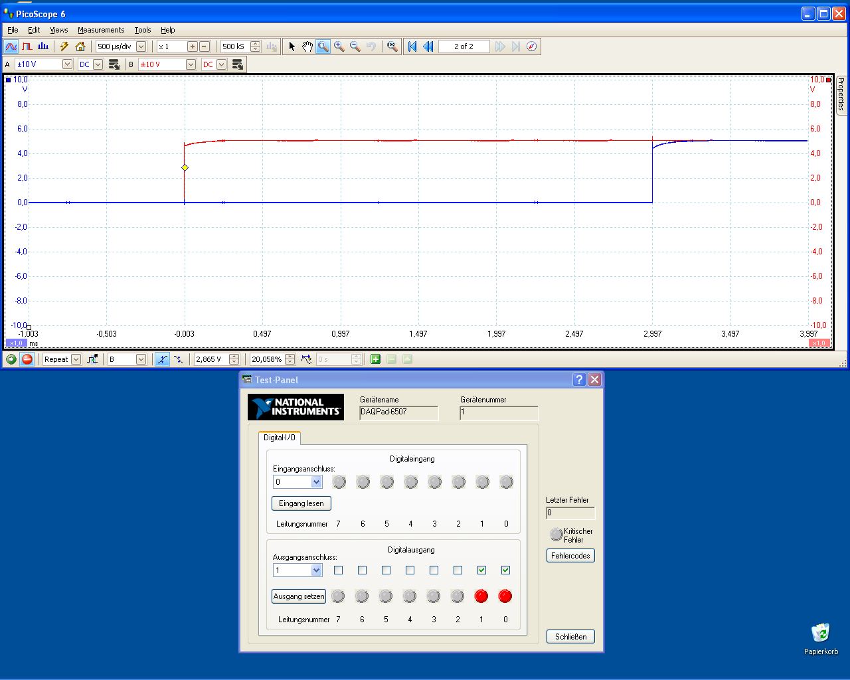Open channel B DC coupling dropdown
850x680 pixels.
coord(222,64)
